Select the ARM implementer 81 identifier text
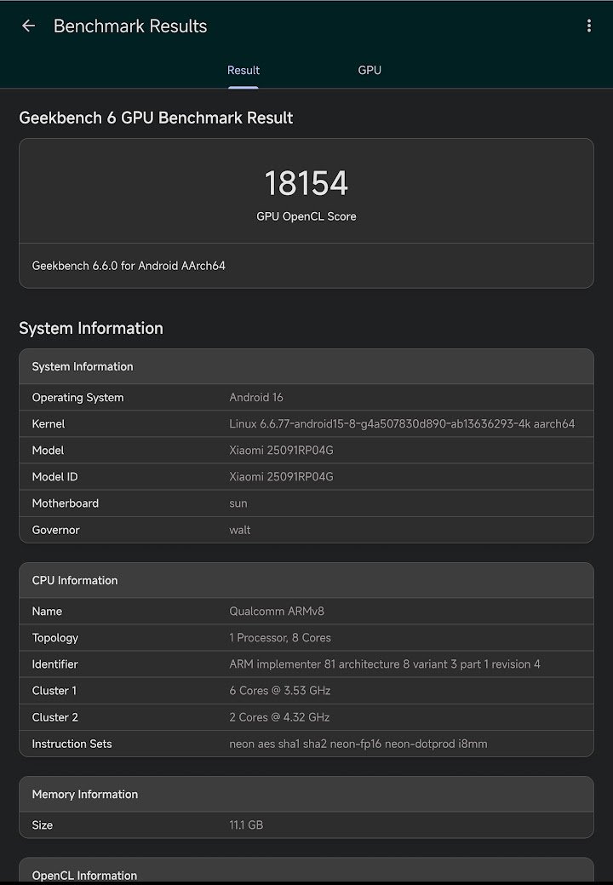The height and width of the screenshot is (885, 613). click(385, 664)
